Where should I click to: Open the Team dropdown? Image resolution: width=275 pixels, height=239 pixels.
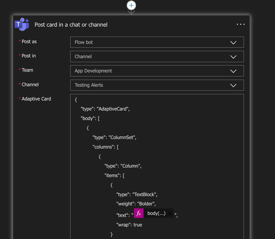pos(157,71)
